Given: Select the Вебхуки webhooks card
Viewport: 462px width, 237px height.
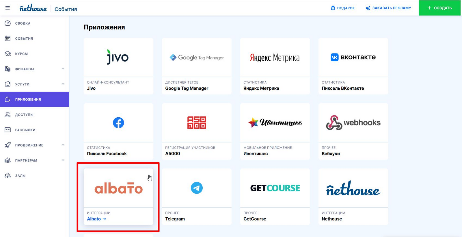Looking at the screenshot, I should tap(353, 131).
